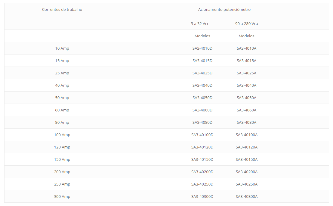The width and height of the screenshot is (333, 206).
Task: Click model SA3-4010A
Action: tap(247, 48)
